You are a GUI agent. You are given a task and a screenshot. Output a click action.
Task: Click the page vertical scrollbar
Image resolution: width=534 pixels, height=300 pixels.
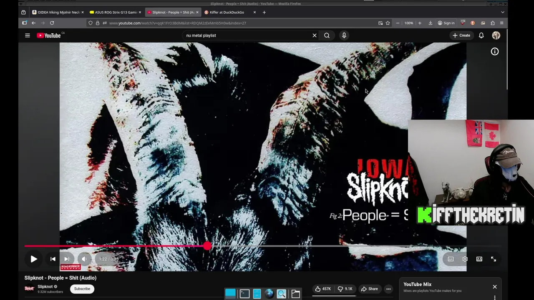click(507, 58)
